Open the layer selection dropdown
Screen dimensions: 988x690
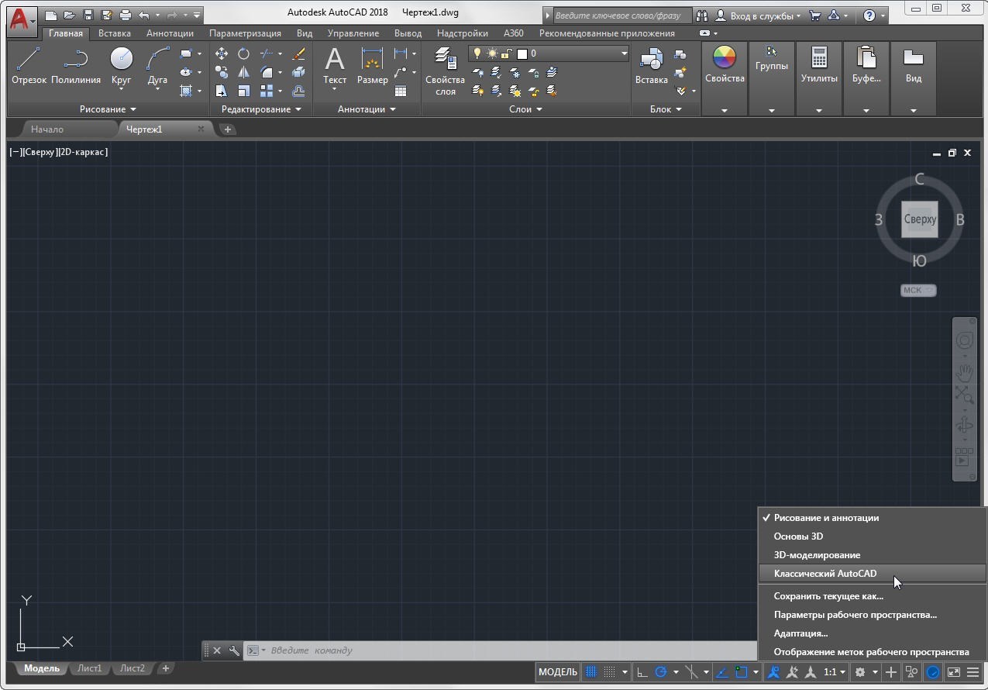[x=624, y=53]
